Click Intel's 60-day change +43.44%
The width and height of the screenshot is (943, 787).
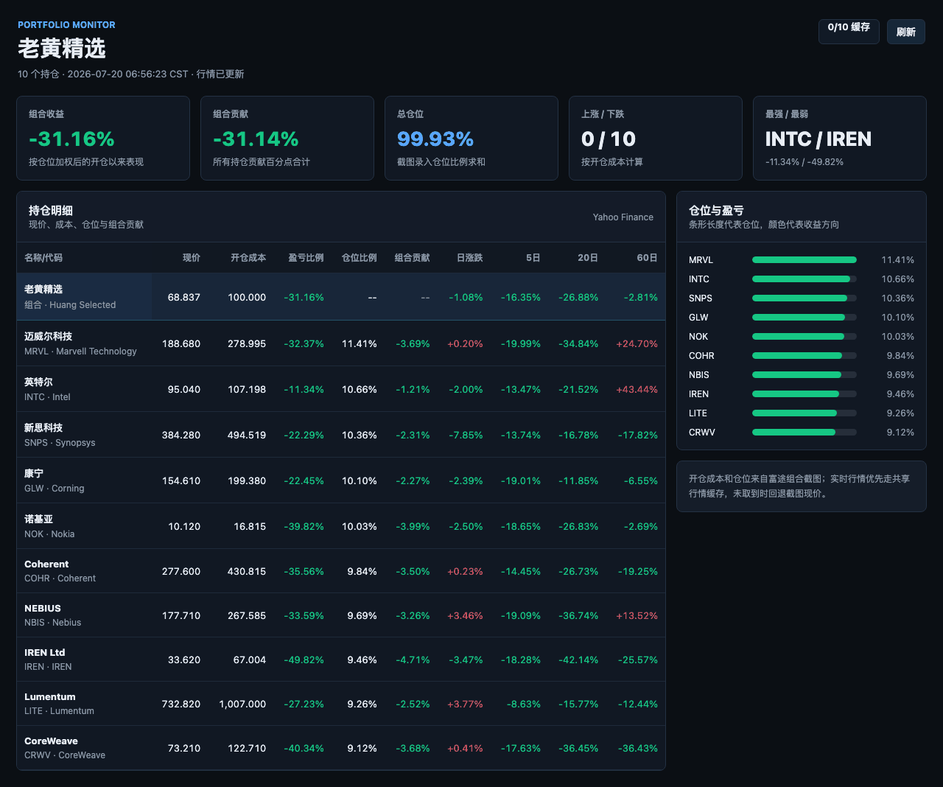click(x=637, y=390)
